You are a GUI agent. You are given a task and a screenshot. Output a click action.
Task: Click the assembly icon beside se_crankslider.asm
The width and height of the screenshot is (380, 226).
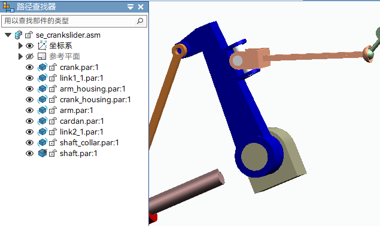point(19,35)
